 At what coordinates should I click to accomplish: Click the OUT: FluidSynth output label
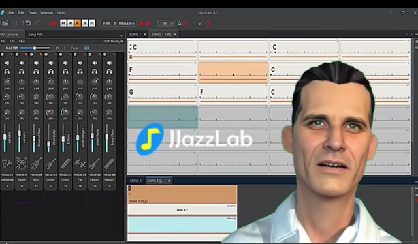(113, 41)
